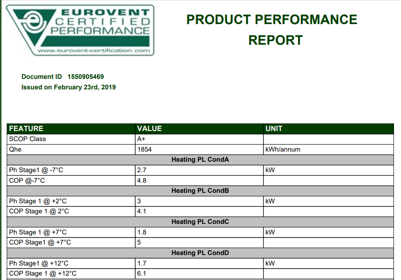The height and width of the screenshot is (280, 401).
Task: Select the Ph Stage 1 @ +7°C cell
Action: click(x=71, y=232)
